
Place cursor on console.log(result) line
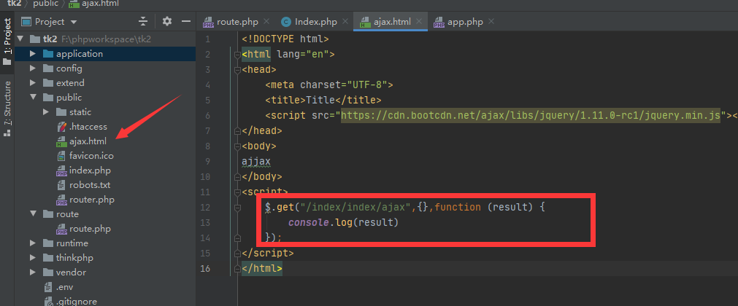point(344,222)
